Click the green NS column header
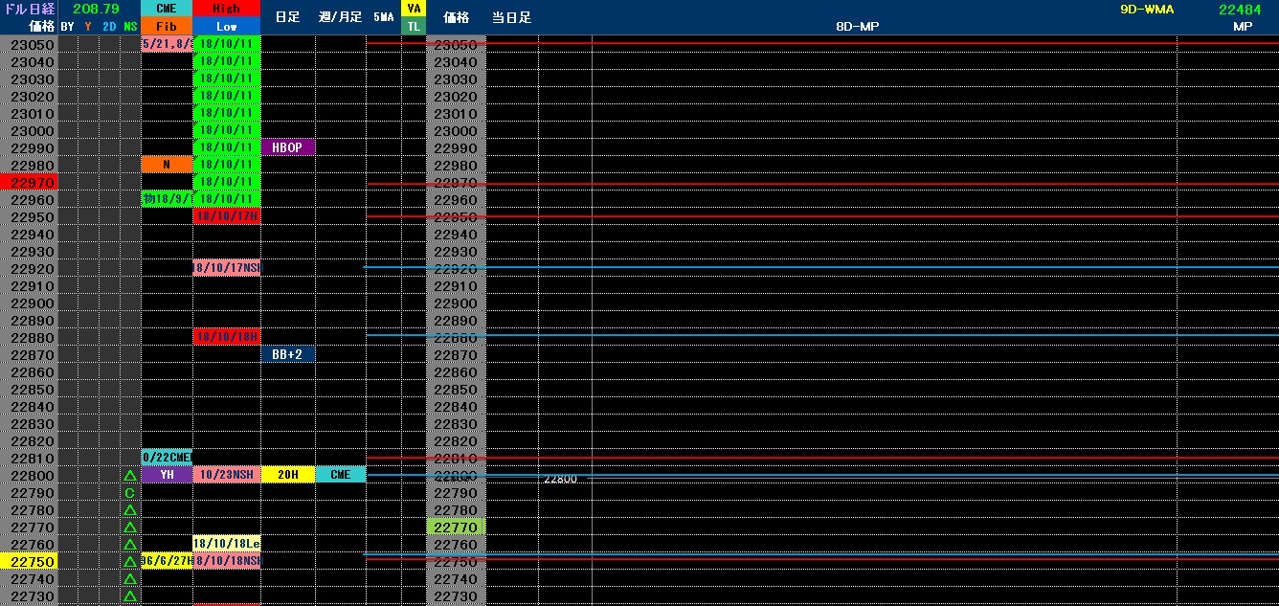This screenshot has width=1279, height=606. coord(130,27)
